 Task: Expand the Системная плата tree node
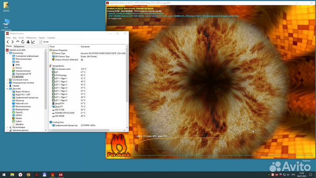(x=7, y=80)
